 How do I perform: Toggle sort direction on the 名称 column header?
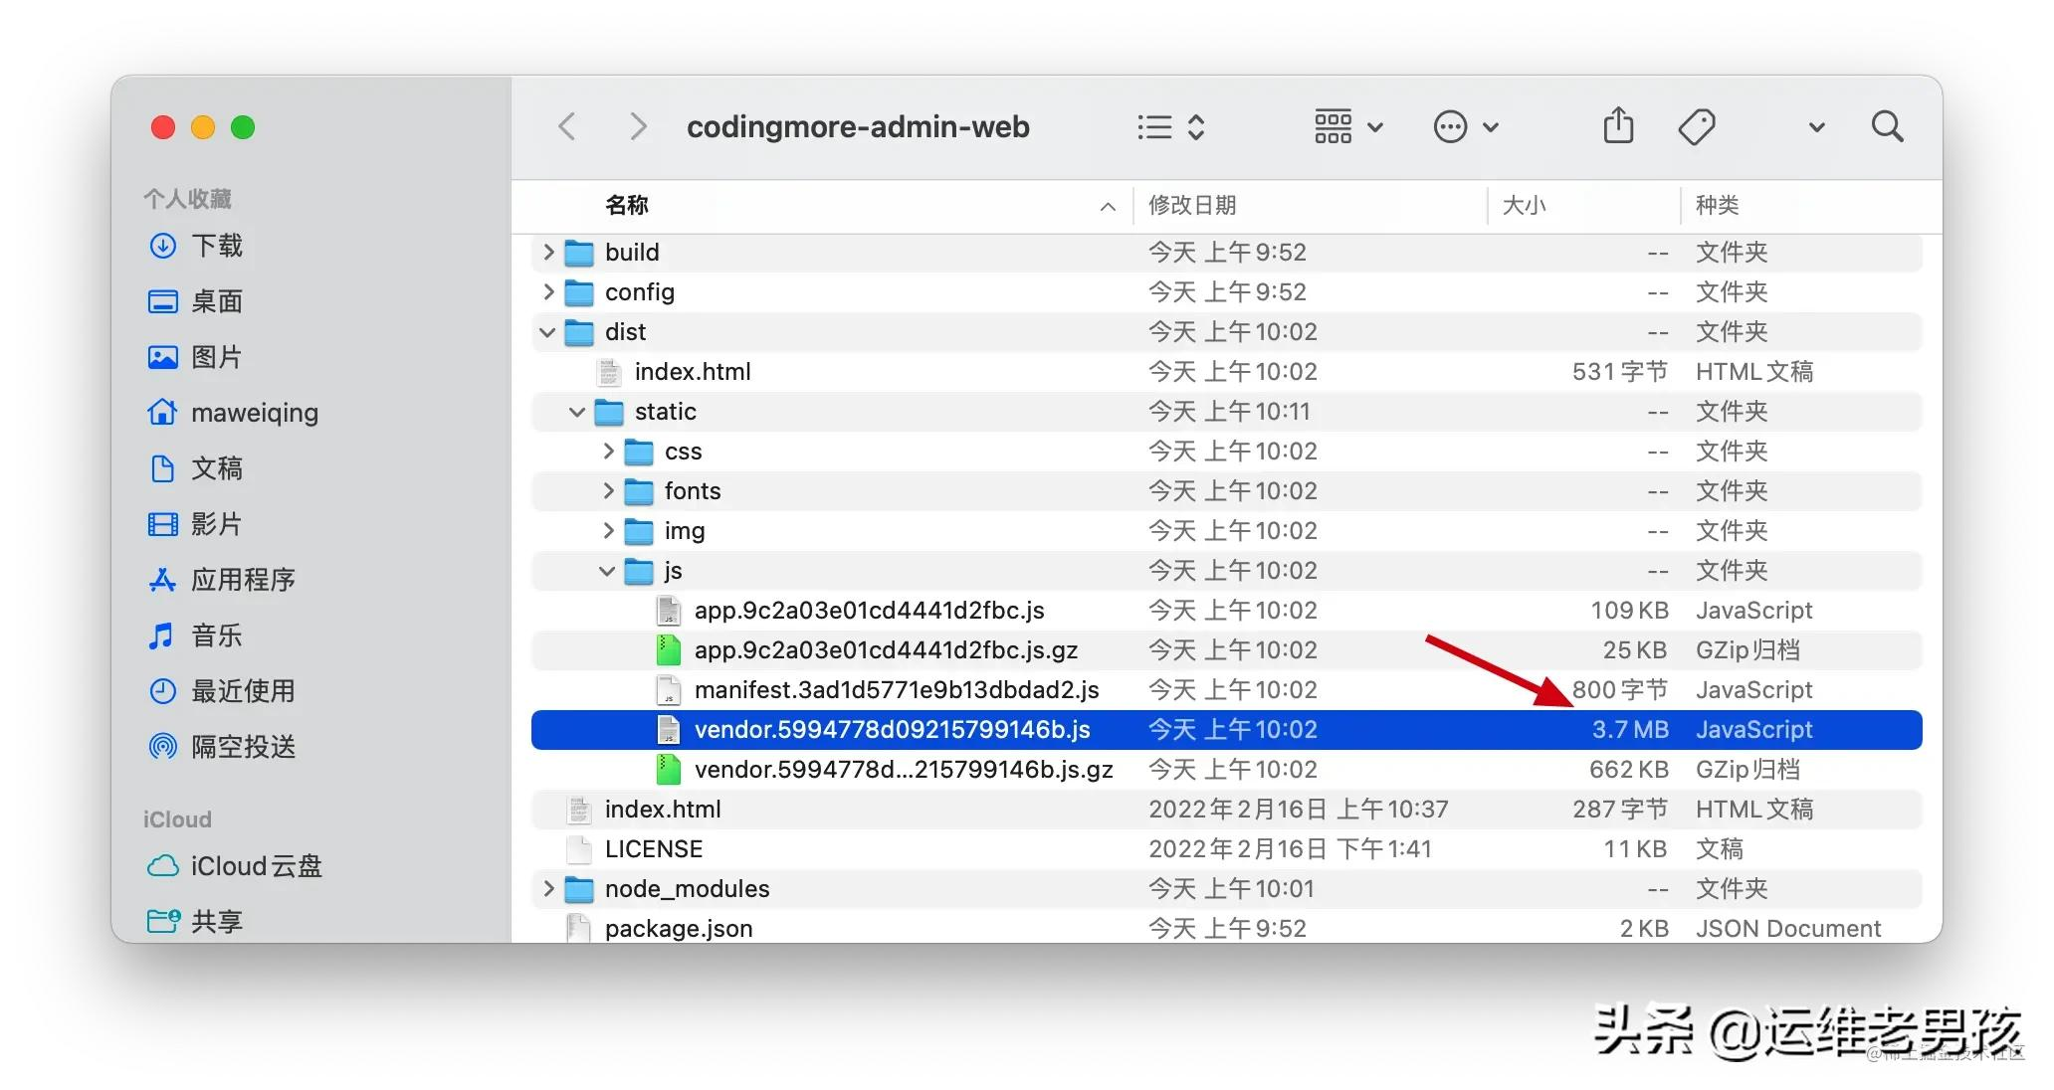[x=627, y=206]
